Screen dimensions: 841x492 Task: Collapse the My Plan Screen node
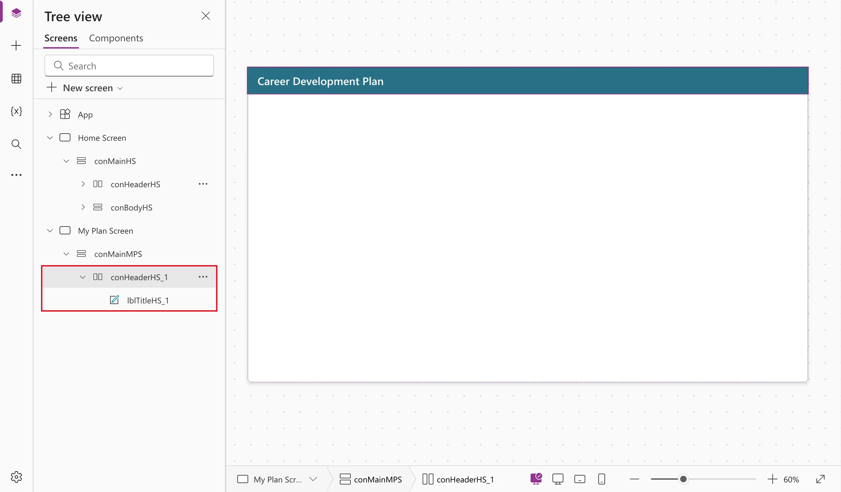tap(50, 231)
